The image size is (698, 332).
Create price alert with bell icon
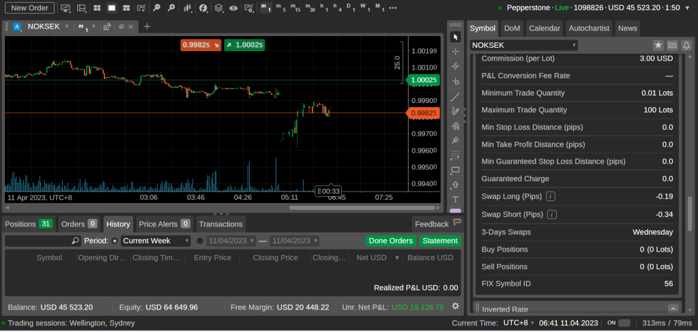click(x=686, y=45)
